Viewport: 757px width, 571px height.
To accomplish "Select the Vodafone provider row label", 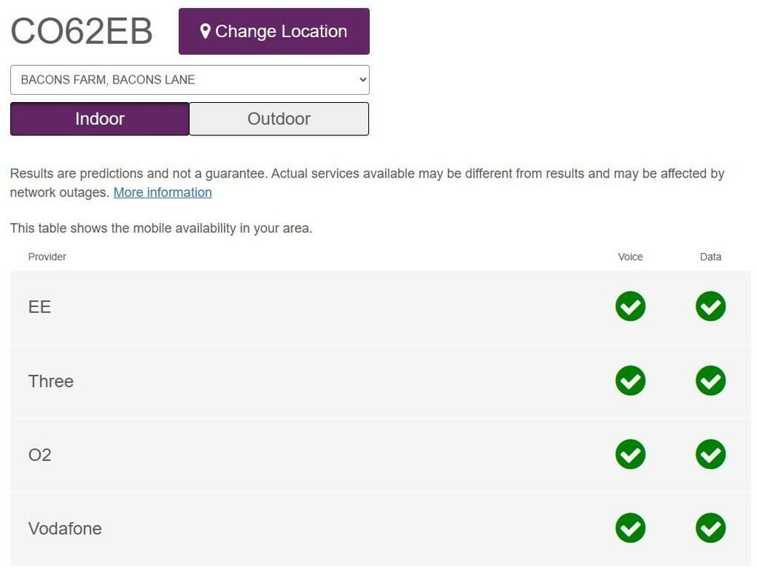I will click(65, 529).
